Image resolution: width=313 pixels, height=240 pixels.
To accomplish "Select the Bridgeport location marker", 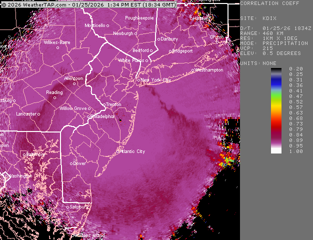I will tap(171, 51).
